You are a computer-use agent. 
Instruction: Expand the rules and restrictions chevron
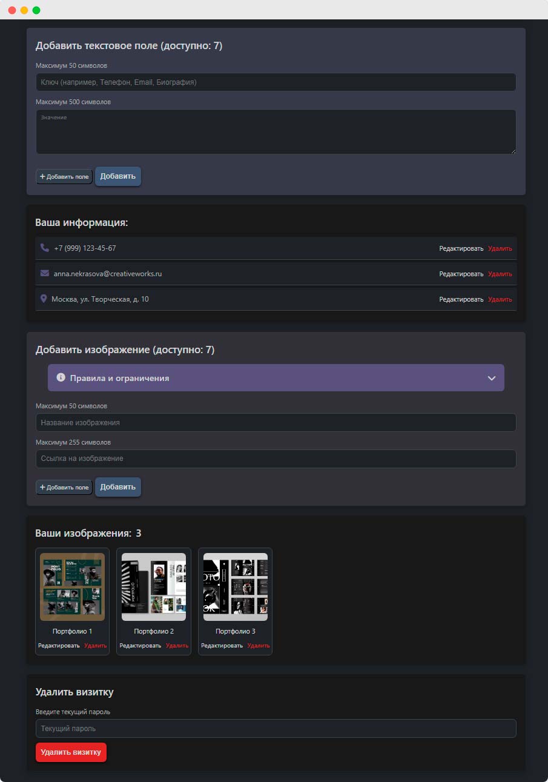coord(491,378)
